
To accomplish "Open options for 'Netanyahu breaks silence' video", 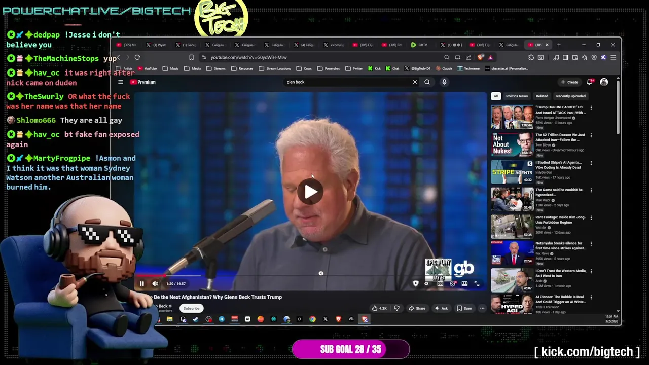I will (591, 244).
